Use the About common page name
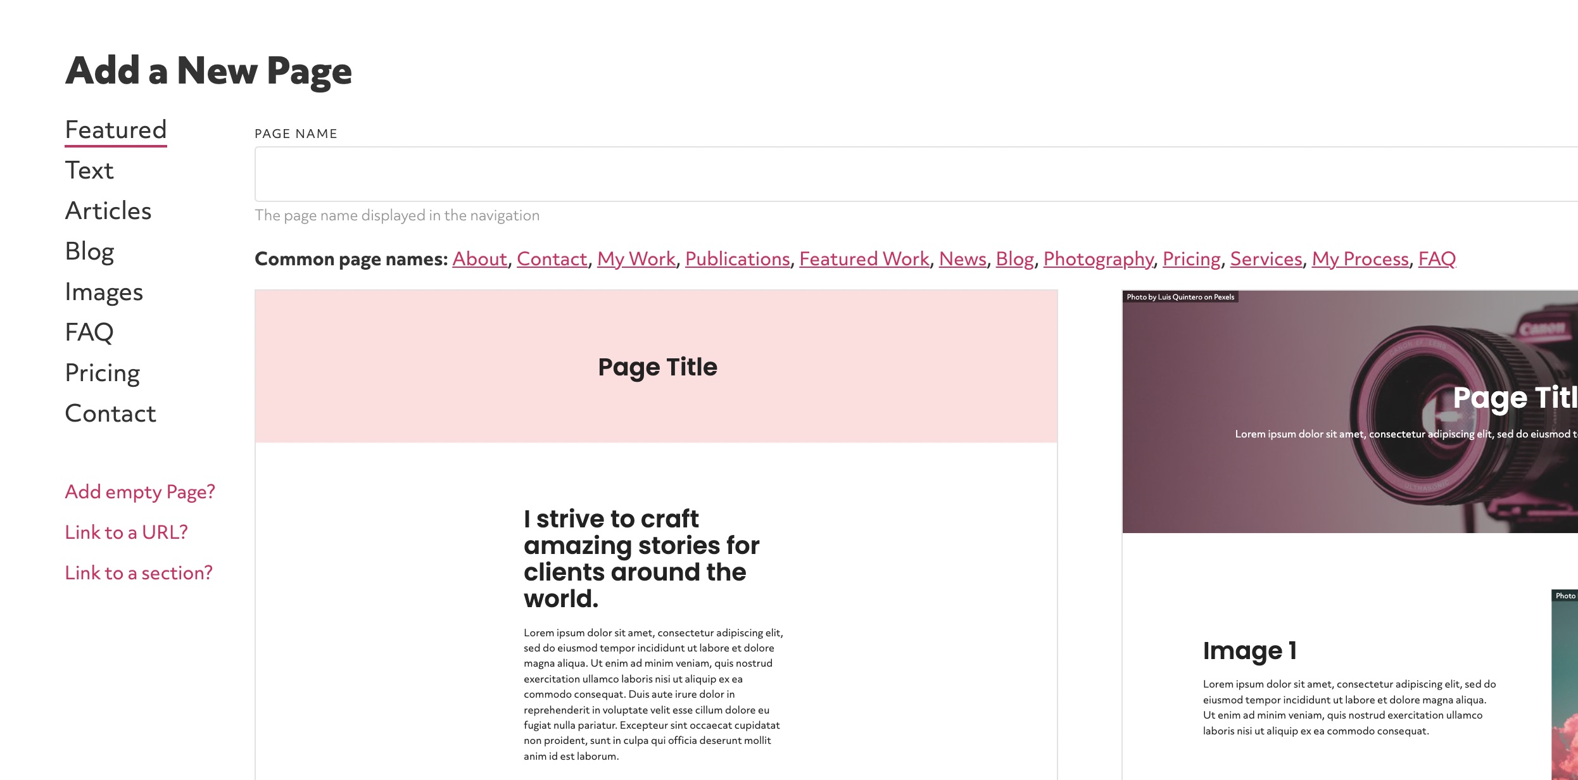This screenshot has height=780, width=1578. pos(479,259)
